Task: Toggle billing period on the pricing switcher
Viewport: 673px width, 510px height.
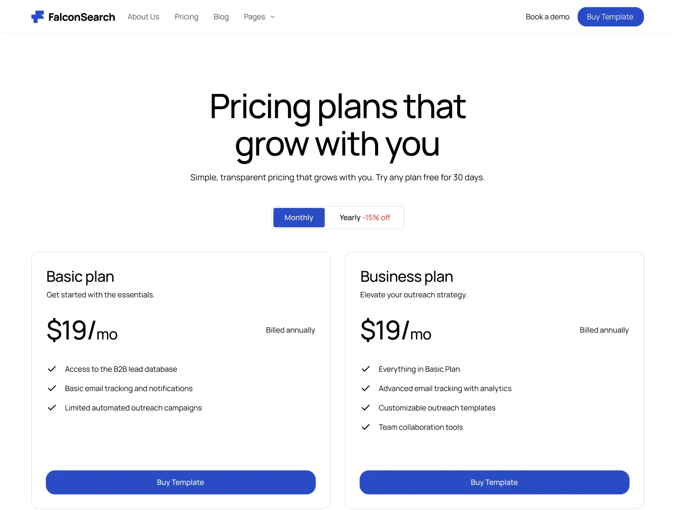Action: pos(338,217)
